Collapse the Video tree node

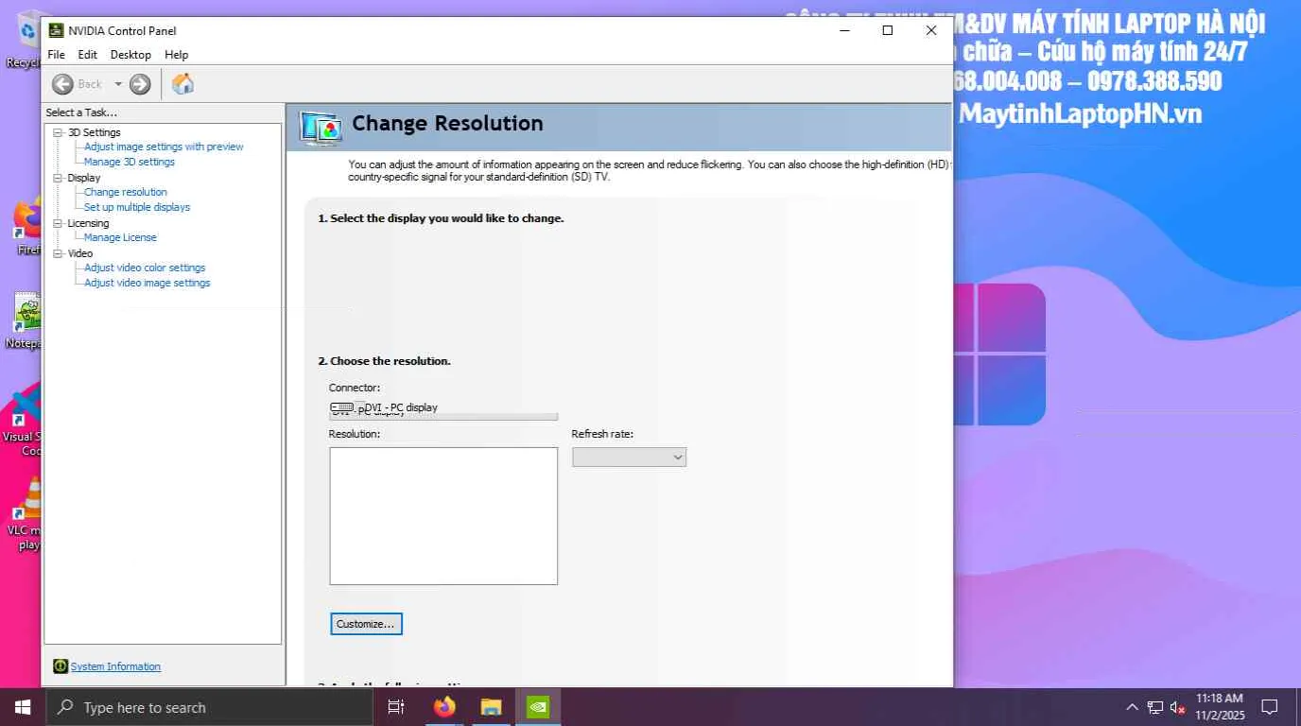tap(58, 253)
